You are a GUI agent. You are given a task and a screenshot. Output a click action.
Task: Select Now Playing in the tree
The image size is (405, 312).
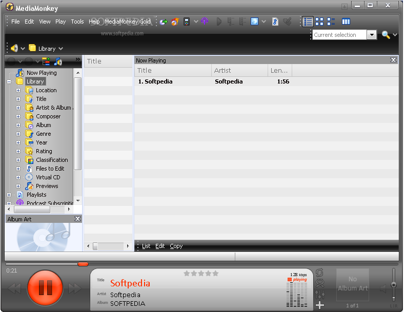(x=42, y=73)
